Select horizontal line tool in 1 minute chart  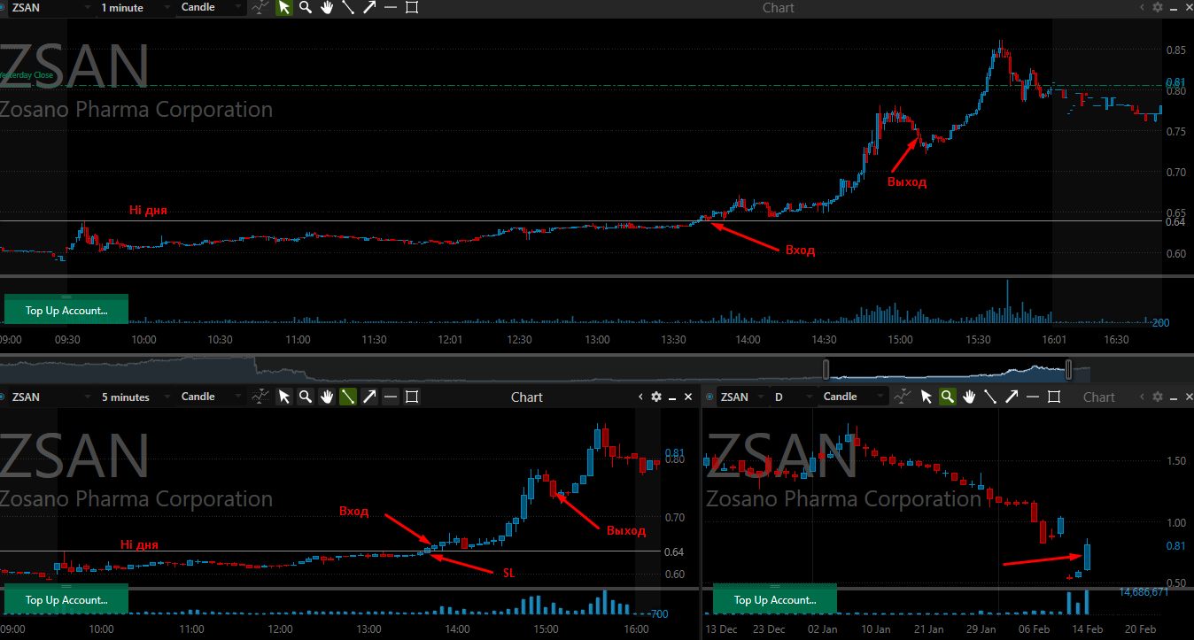click(x=391, y=7)
